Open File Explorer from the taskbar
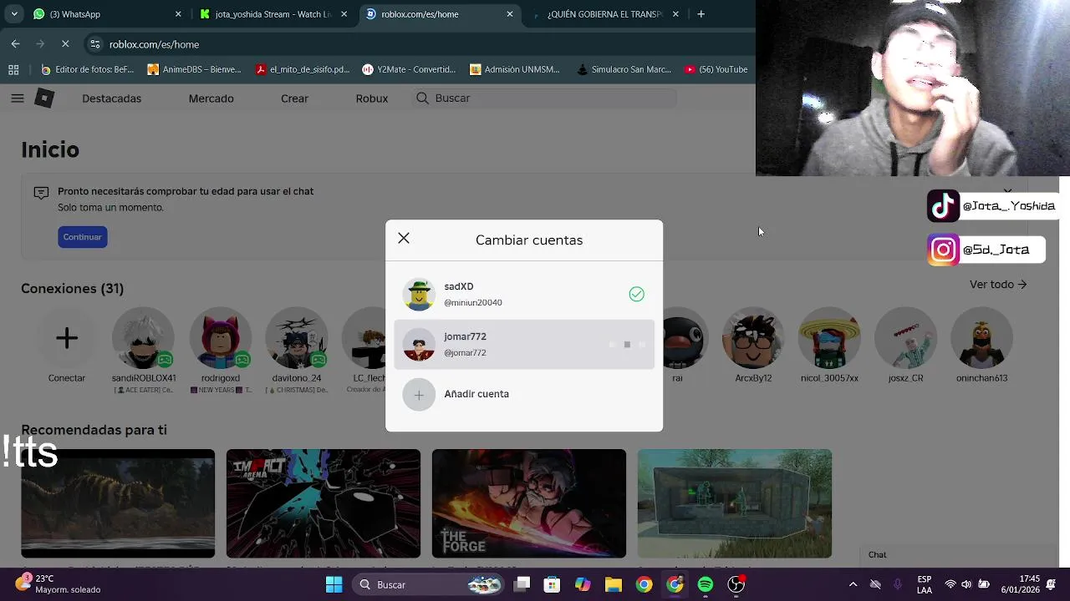 tap(614, 584)
